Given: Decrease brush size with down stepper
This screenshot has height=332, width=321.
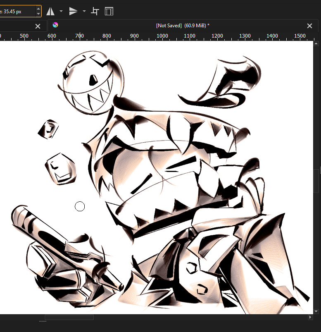Looking at the screenshot, I should click(x=38, y=14).
